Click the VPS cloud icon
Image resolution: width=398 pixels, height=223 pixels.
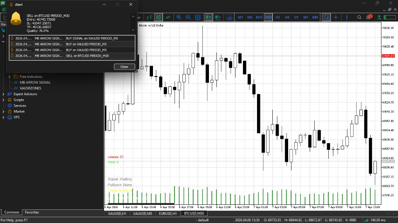tap(10, 117)
